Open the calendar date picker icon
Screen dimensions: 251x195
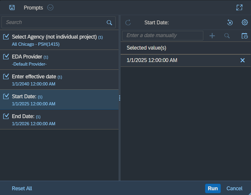pyautogui.click(x=244, y=36)
